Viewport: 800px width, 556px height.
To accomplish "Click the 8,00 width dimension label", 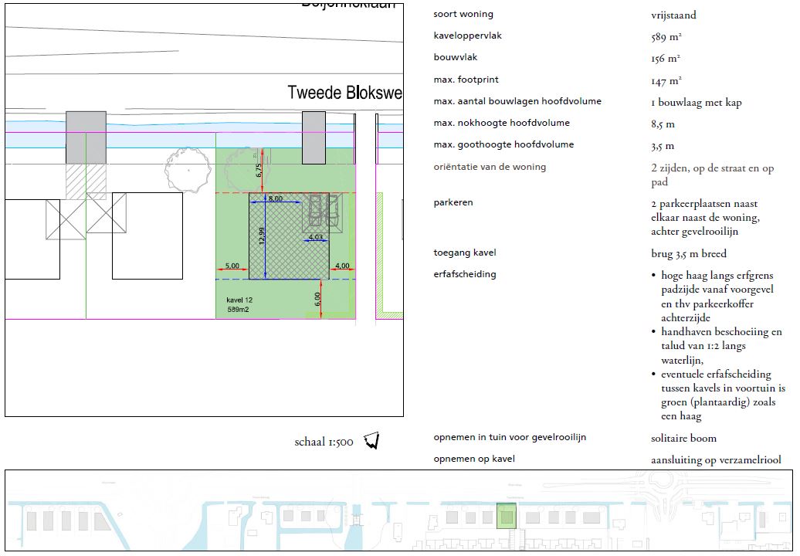I will click(274, 198).
